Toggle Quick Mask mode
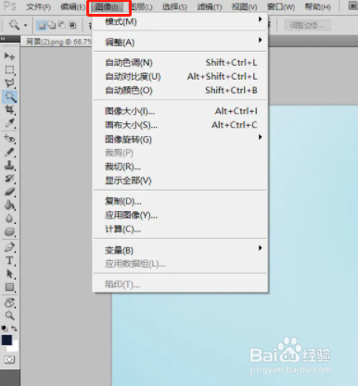This screenshot has width=358, height=386. tap(9, 360)
